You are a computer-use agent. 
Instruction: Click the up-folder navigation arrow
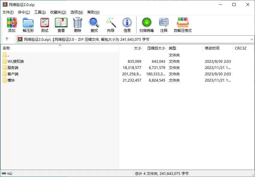point(7,39)
